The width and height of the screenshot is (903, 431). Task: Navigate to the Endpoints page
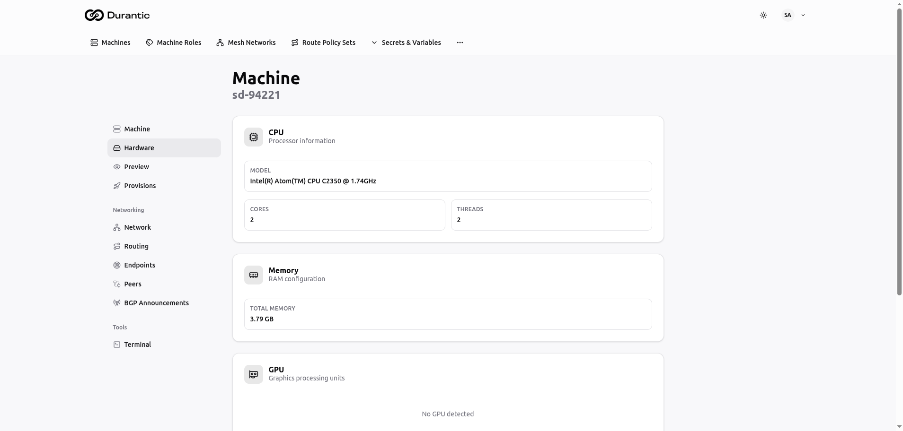(140, 265)
